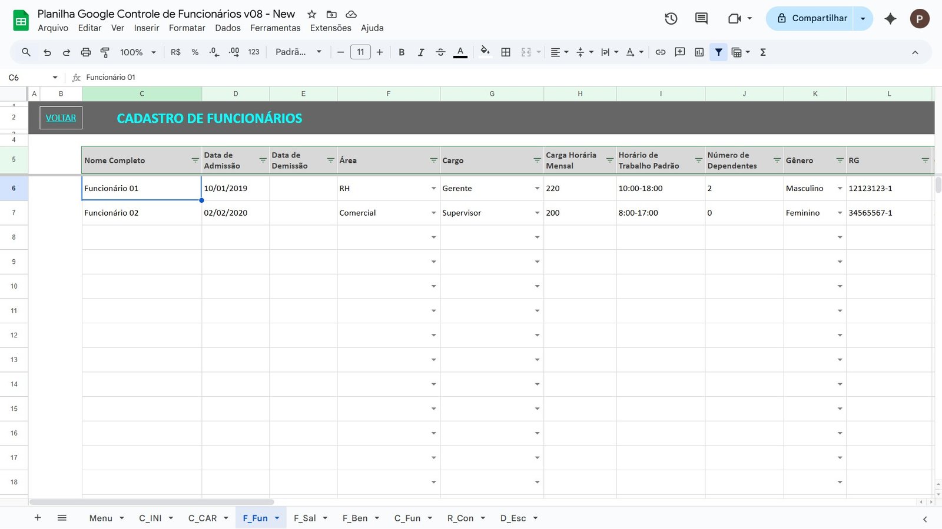Open the font size menu
Image resolution: width=942 pixels, height=529 pixels.
point(360,52)
